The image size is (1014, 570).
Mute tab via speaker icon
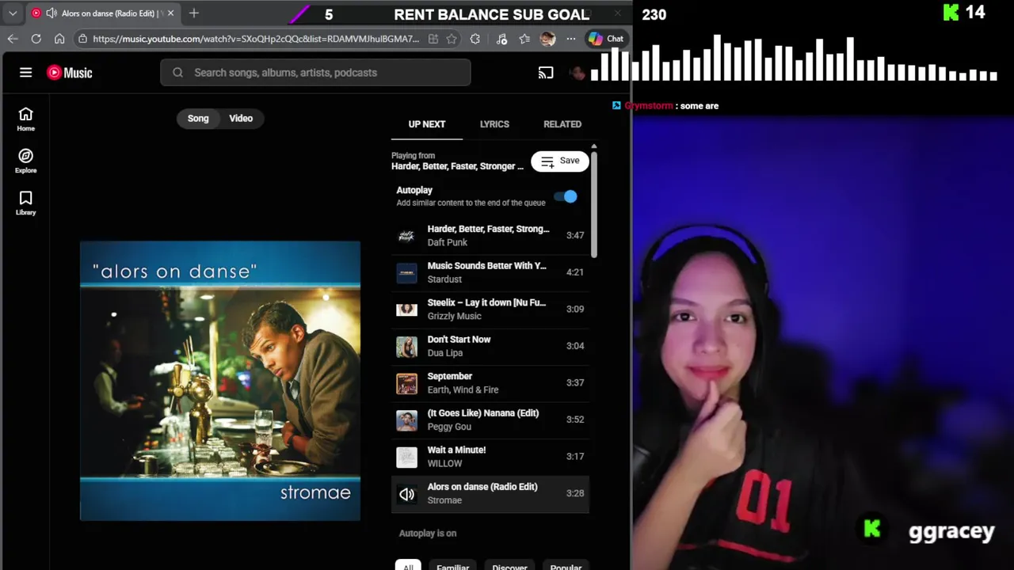[x=51, y=13]
